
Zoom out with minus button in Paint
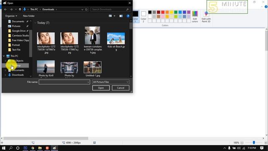point(242,143)
